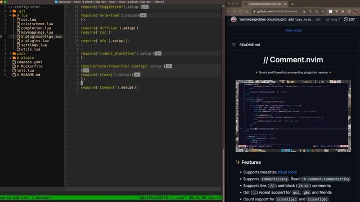The image size is (360, 202).
Task: Click the README.md header label
Action: tap(250, 45)
